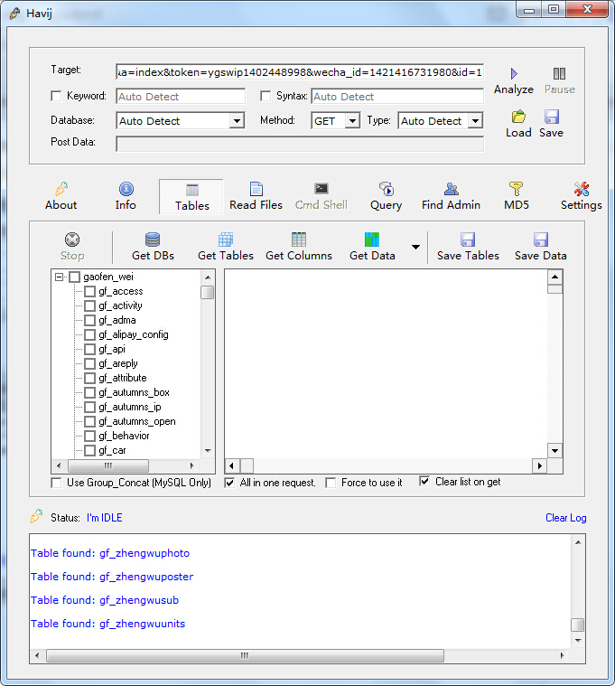Check Use Group_Concat (MySQL Only)
This screenshot has width=615, height=686.
pyautogui.click(x=56, y=483)
